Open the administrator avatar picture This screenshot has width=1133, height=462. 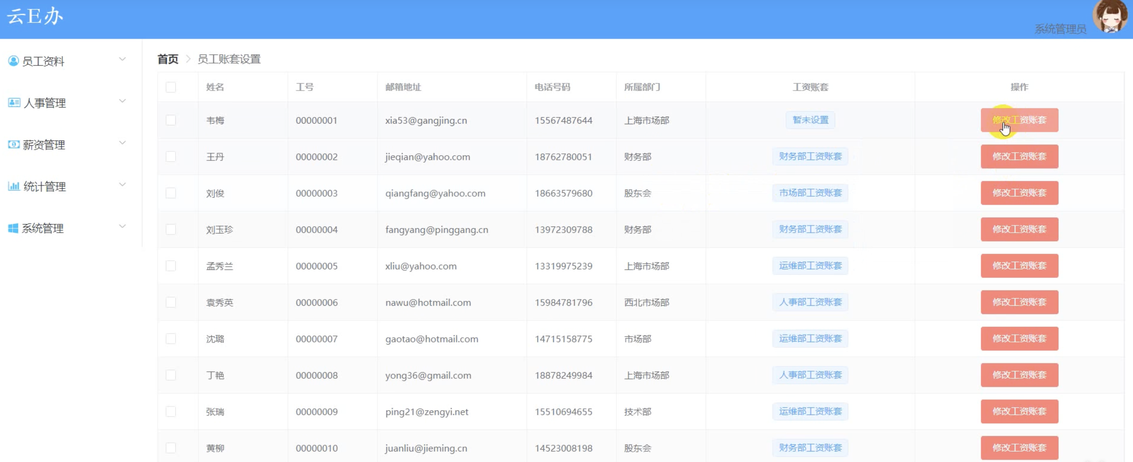[1110, 17]
